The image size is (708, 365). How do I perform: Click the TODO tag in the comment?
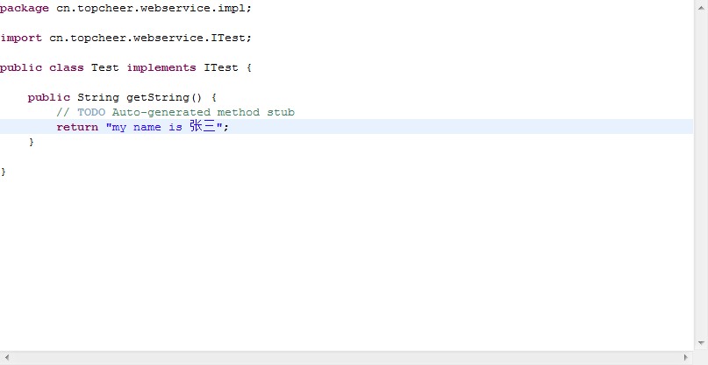pyautogui.click(x=91, y=112)
